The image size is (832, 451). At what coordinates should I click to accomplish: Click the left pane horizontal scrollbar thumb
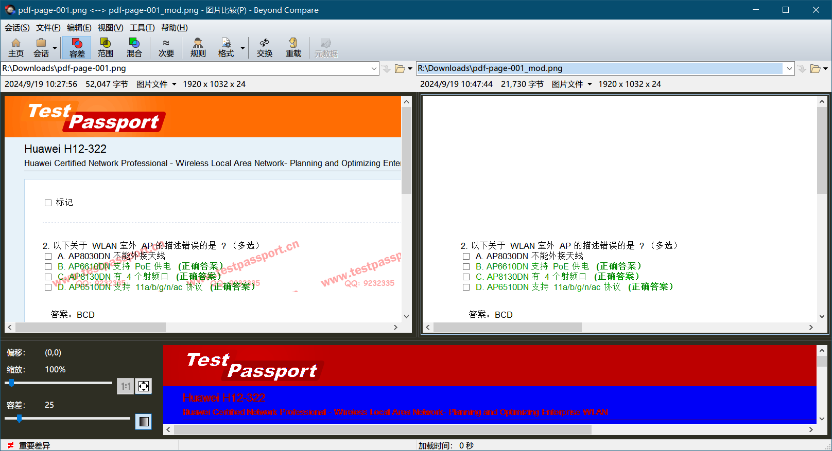[91, 327]
